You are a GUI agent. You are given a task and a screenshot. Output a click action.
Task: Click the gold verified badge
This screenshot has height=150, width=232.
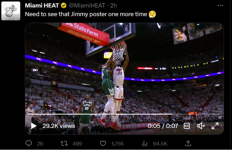64,5
